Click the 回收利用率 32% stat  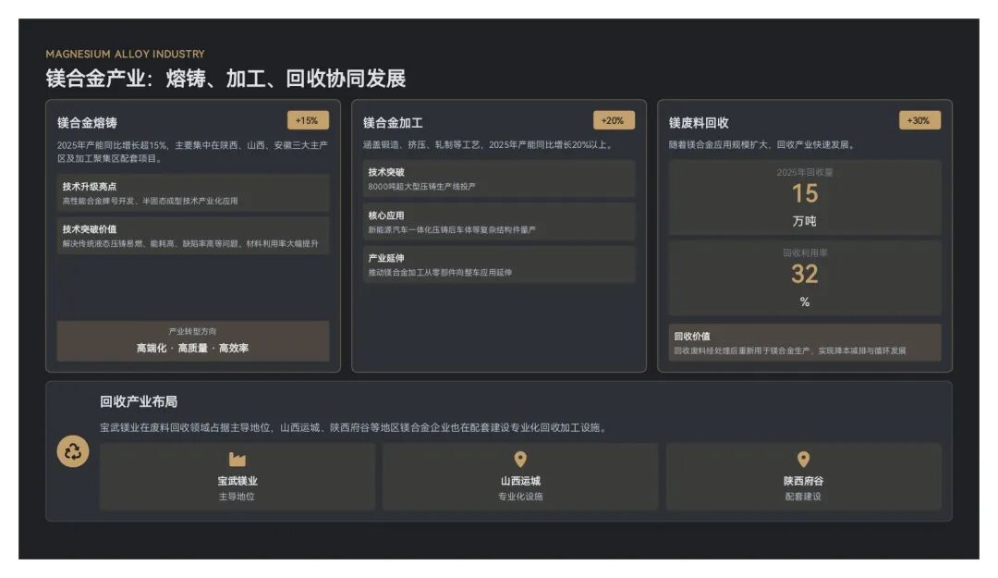click(805, 277)
